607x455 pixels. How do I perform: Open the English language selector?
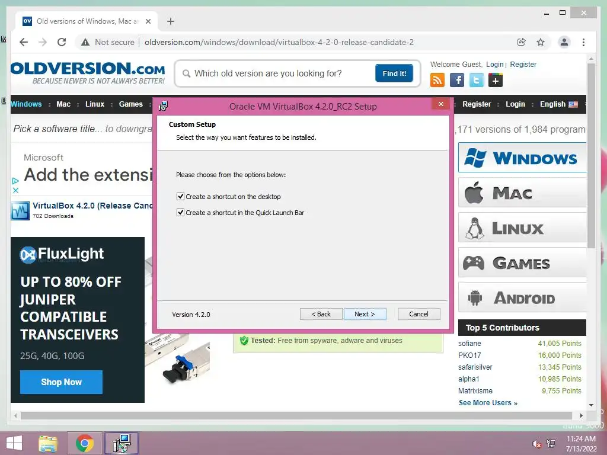(558, 104)
